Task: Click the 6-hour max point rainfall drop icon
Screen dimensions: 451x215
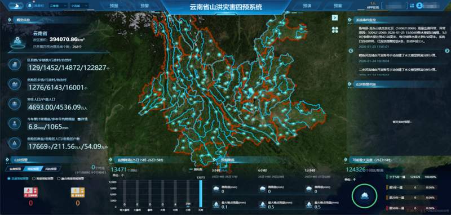Action: [x=263, y=204]
